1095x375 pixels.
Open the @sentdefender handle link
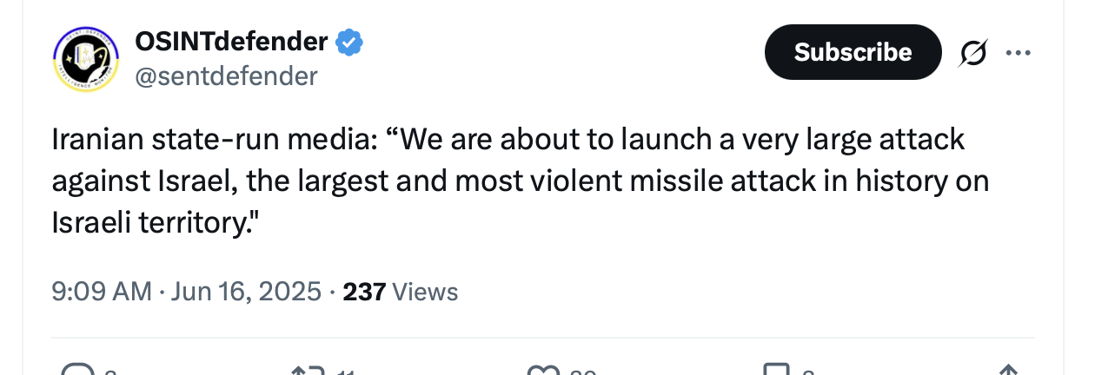[x=226, y=76]
